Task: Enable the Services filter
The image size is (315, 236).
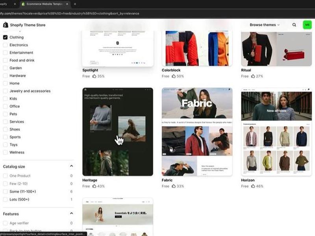Action: click(5, 122)
